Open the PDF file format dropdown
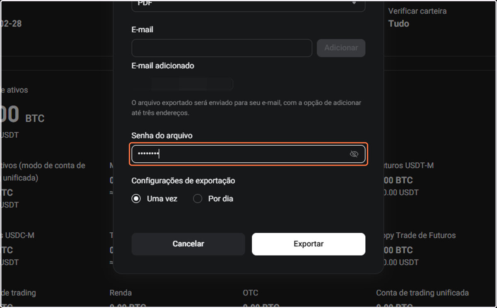 coord(248,5)
